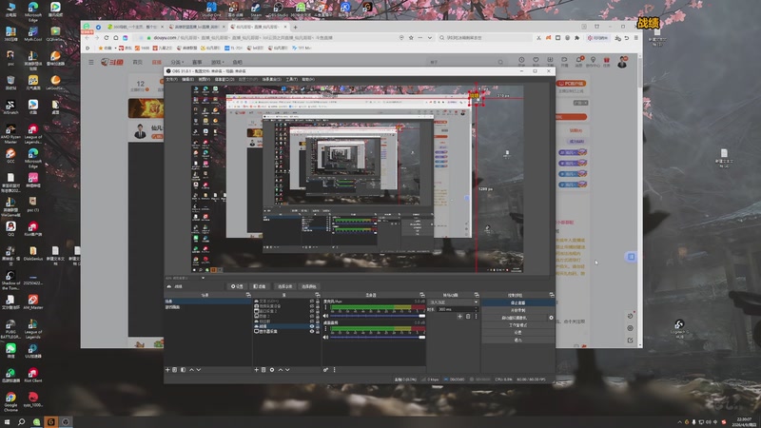The width and height of the screenshot is (761, 428).
Task: Open browser address bar dropdown chevron
Action: point(430,37)
